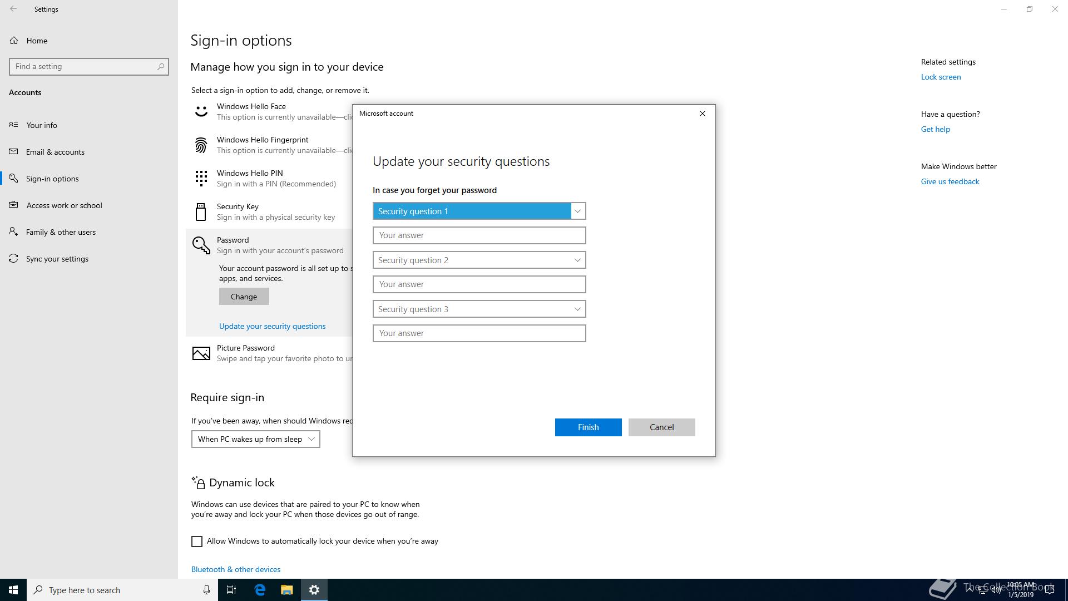Check Allow Windows to automatically lock device

(197, 541)
